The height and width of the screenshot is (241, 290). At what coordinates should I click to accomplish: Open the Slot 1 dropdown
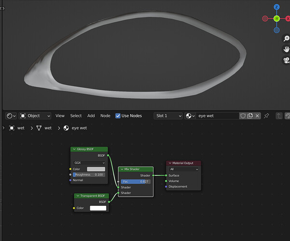point(168,116)
